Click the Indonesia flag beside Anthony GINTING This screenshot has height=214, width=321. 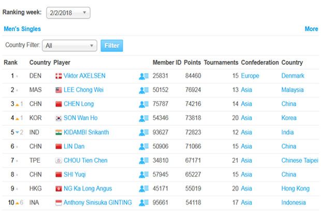[59, 203]
